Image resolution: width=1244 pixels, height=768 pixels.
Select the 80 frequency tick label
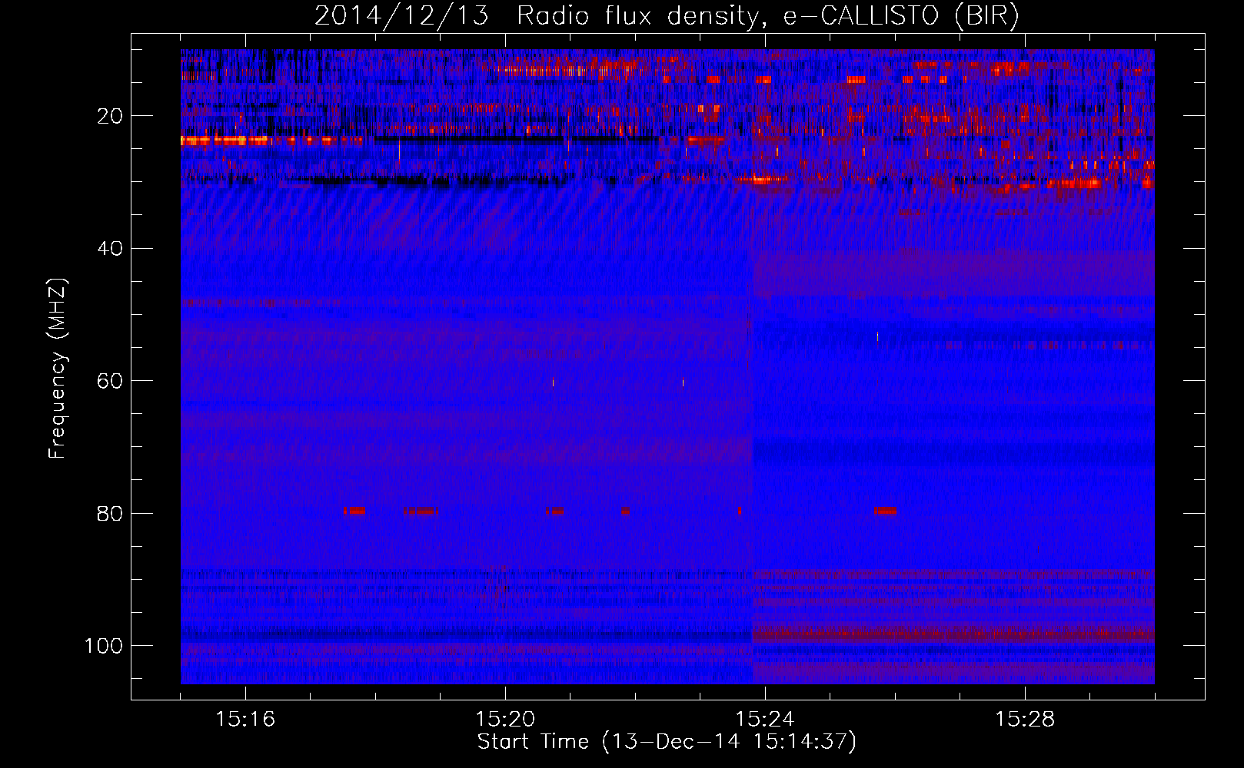(110, 513)
